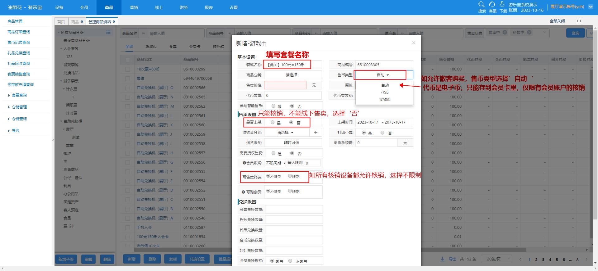Open the 报表 top menu
598x271 pixels.
pos(209,7)
